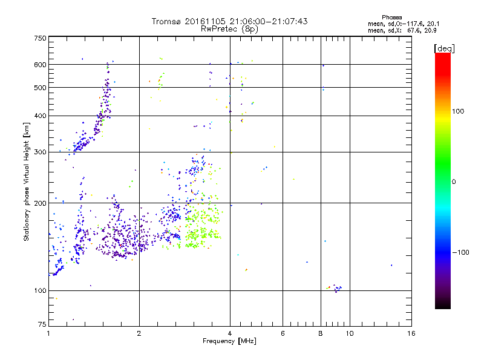Click the colorbar tick label '100'
This screenshot has width=484, height=363.
point(458,111)
